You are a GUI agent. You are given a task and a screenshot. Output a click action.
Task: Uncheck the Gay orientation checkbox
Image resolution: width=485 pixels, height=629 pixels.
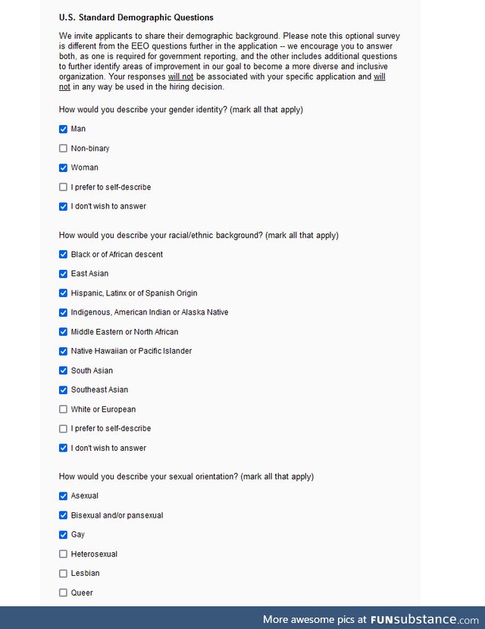pyautogui.click(x=63, y=535)
